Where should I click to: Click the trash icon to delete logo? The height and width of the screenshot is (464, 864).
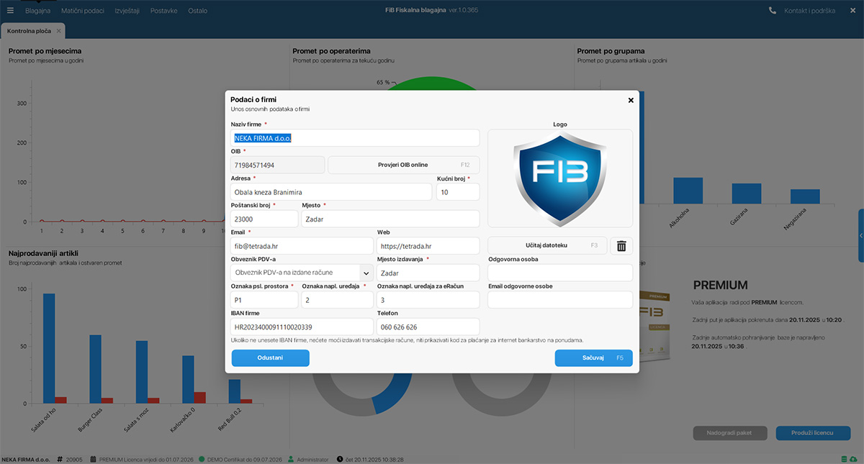[621, 246]
